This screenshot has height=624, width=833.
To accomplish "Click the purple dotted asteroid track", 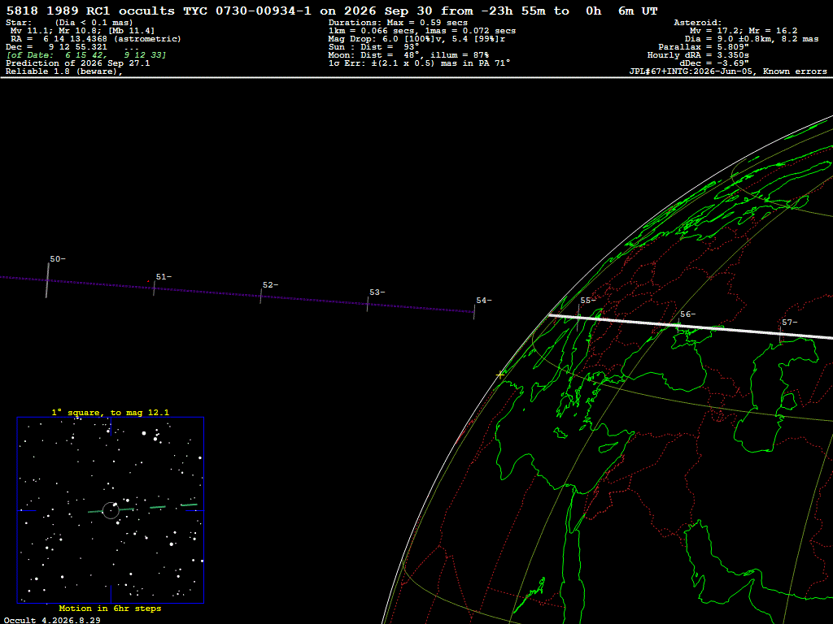I will (x=237, y=293).
